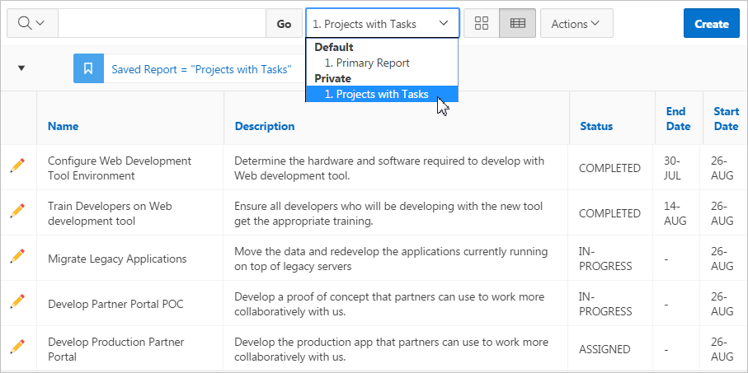
Task: Open the saved reports select list
Action: coord(383,24)
